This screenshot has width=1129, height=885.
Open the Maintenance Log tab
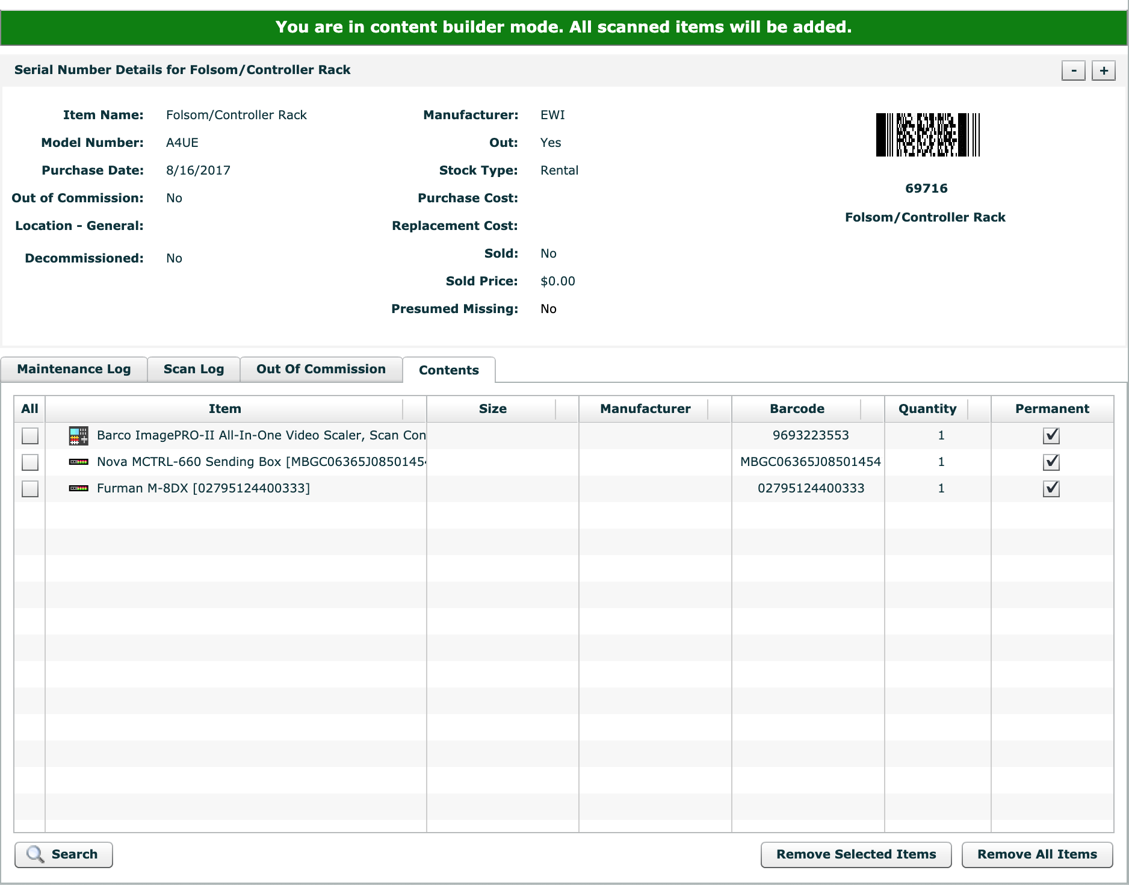[x=74, y=369]
